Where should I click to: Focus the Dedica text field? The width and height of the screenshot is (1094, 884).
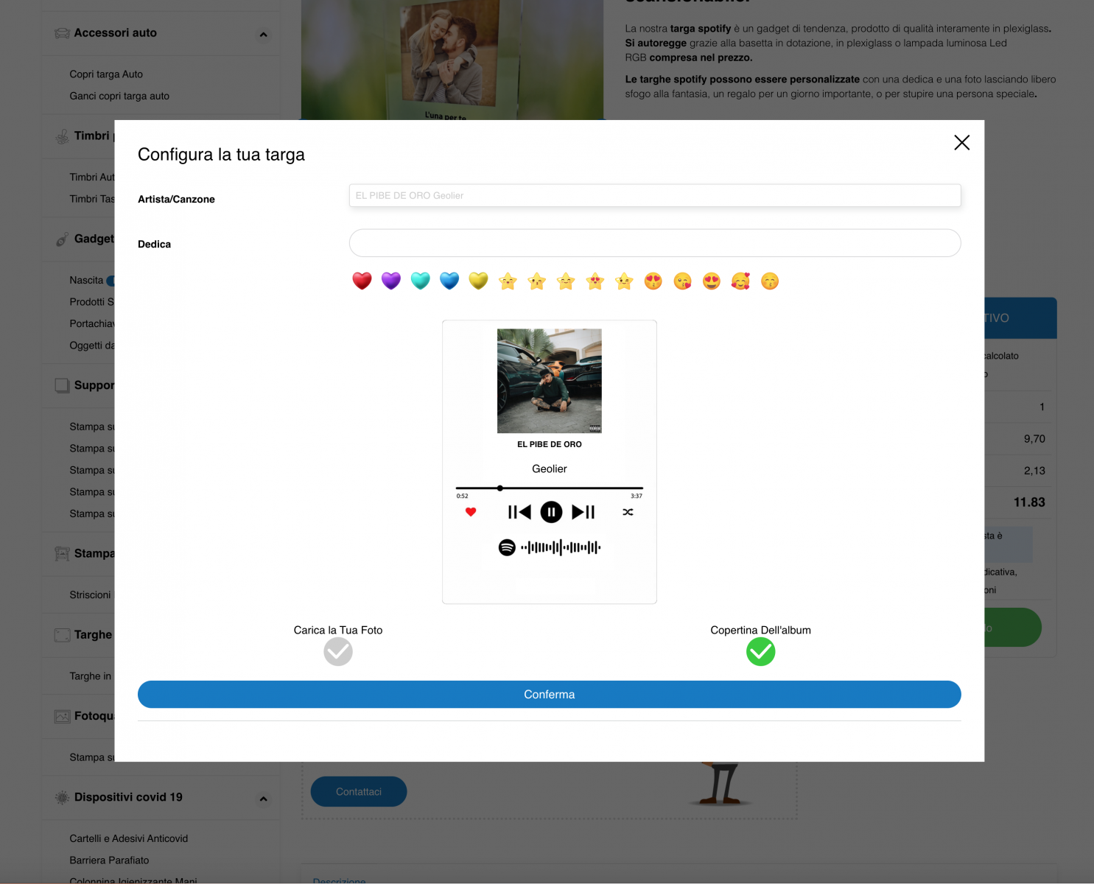point(655,243)
